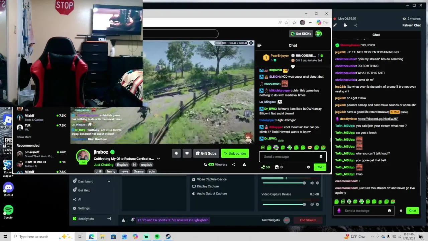Open the channel points balance 50
The width and height of the screenshot is (428, 241).
pos(265,167)
